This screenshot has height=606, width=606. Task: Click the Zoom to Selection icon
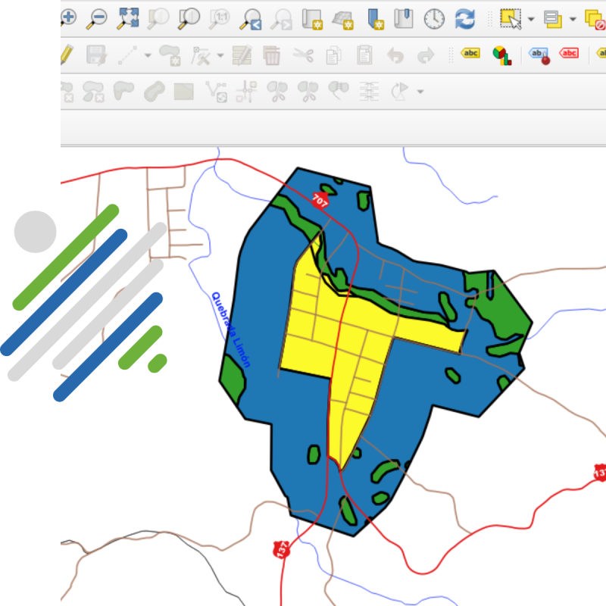click(x=158, y=18)
